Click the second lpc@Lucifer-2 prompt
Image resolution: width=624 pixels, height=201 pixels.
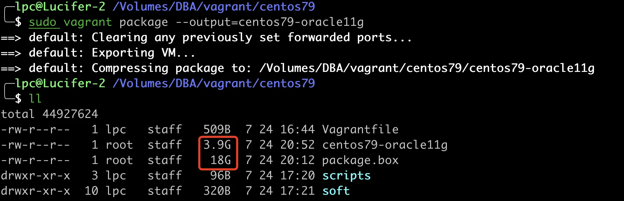(60, 83)
